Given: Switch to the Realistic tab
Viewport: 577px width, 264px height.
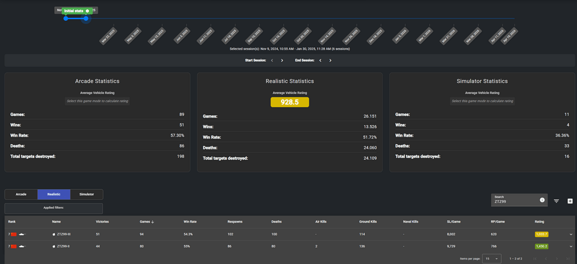Looking at the screenshot, I should click(54, 194).
